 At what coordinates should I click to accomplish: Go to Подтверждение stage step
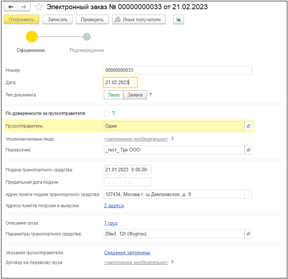(x=87, y=37)
